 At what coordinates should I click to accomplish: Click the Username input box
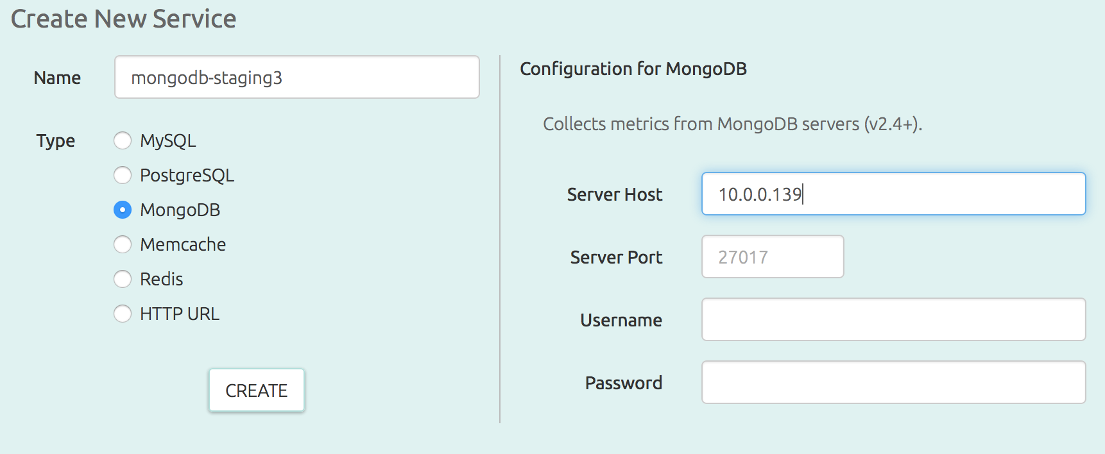(x=894, y=319)
